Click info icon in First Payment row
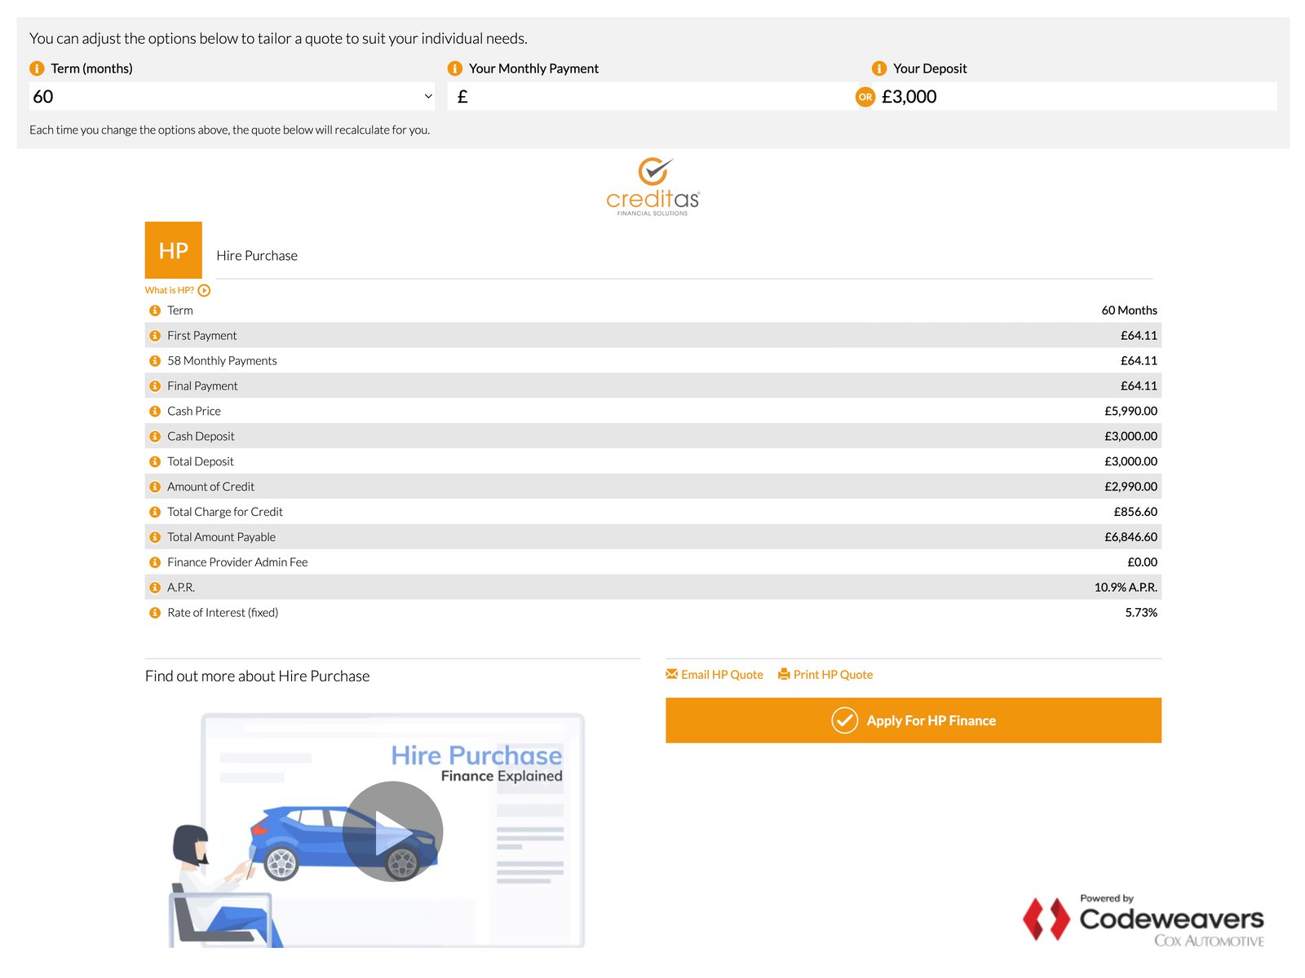Image resolution: width=1305 pixels, height=978 pixels. [155, 336]
